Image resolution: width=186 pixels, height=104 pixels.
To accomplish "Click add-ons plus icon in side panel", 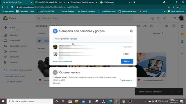I will coord(182,54).
